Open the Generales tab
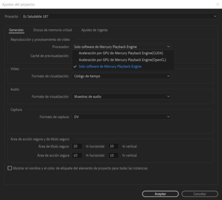The width and height of the screenshot is (222, 200). (x=16, y=30)
